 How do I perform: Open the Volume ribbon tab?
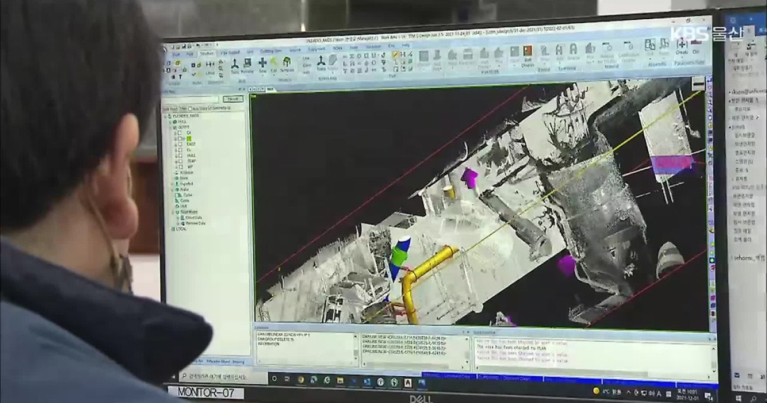295,49
